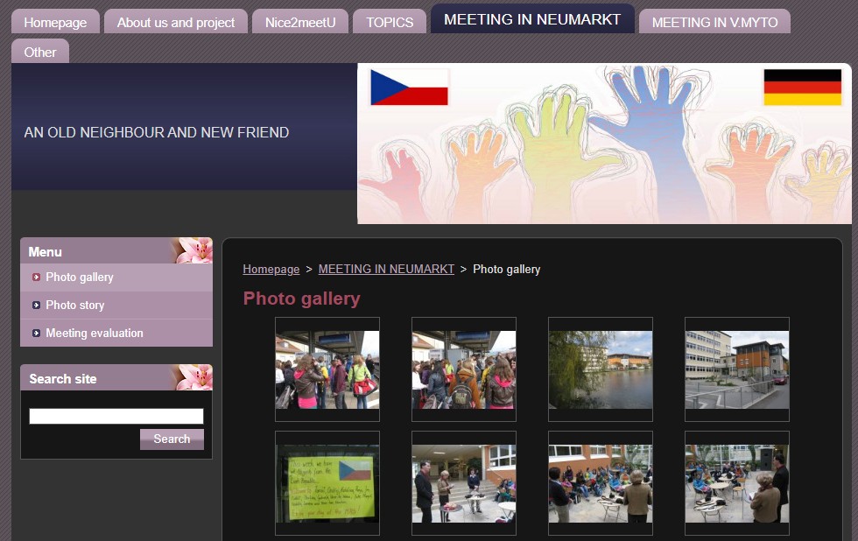858x541 pixels.
Task: Open the Homepage tab
Action: [55, 23]
